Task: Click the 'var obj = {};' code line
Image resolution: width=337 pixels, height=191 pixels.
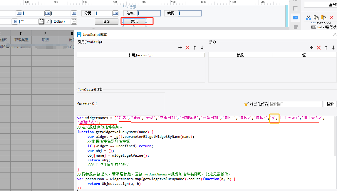Action: tap(101, 151)
